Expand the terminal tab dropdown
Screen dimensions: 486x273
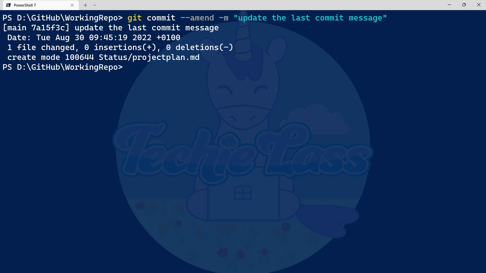coord(94,5)
